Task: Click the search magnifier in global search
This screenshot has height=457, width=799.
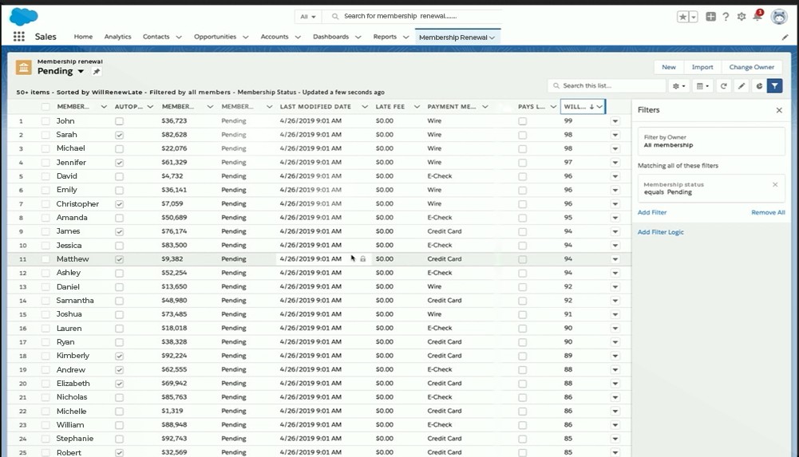Action: pos(334,16)
